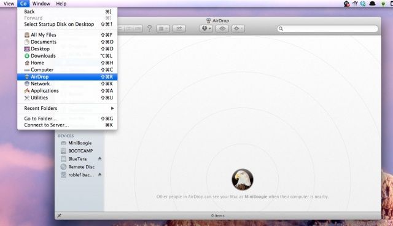Click the Quick Look eye button

(x=222, y=29)
